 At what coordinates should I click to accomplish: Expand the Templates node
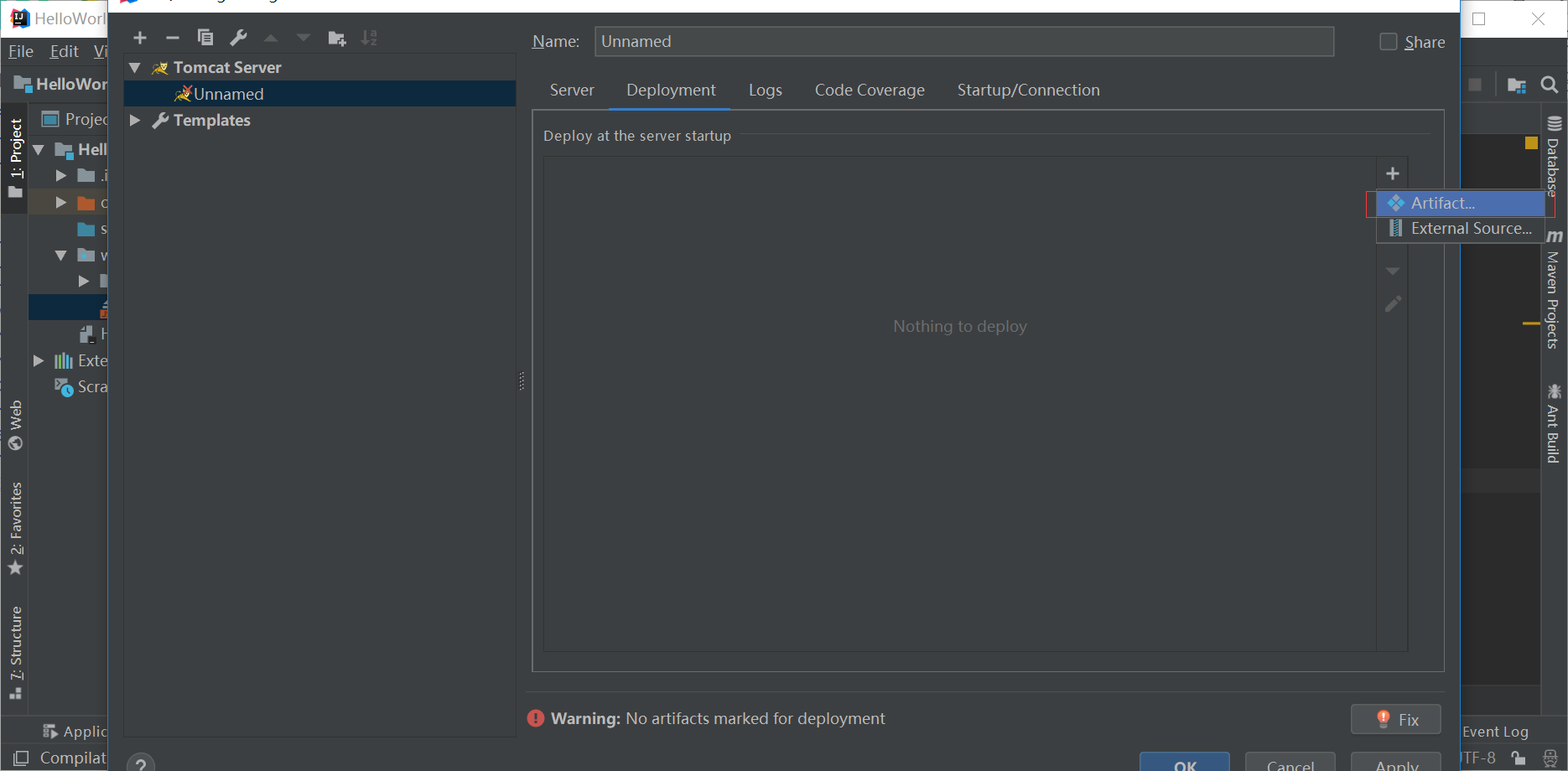pos(135,120)
